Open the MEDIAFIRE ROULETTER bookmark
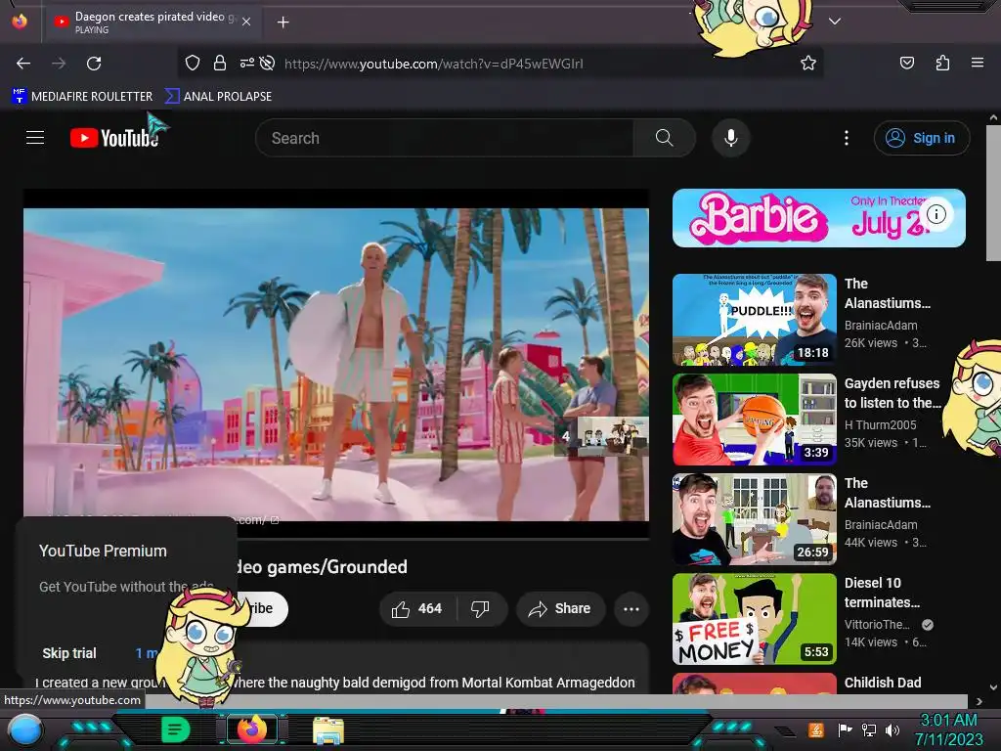Viewport: 1001px width, 751px height. (x=82, y=97)
